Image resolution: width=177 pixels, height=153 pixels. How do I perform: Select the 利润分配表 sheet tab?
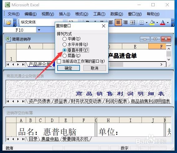pos(116,101)
